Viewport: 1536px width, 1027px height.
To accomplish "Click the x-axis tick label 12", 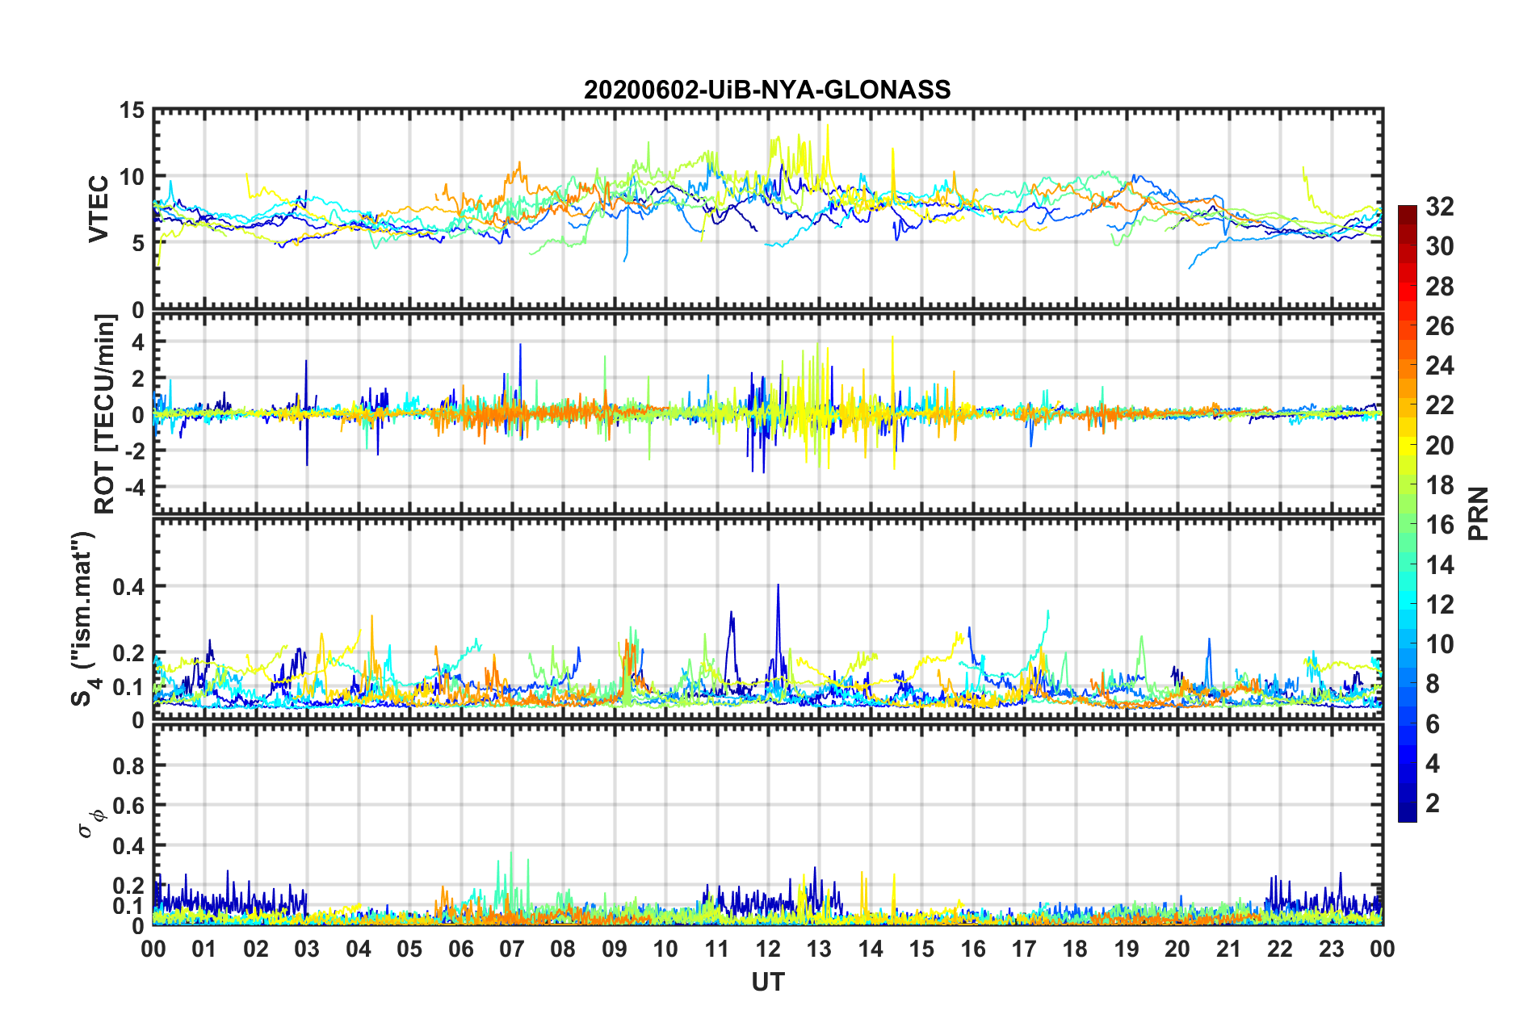I will click(767, 949).
